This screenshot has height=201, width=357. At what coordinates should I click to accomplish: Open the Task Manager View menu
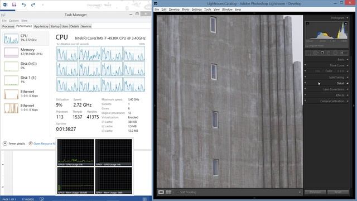click(x=25, y=21)
